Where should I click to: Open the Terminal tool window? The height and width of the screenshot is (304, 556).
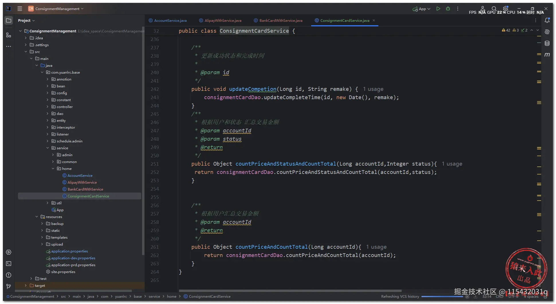(x=9, y=264)
